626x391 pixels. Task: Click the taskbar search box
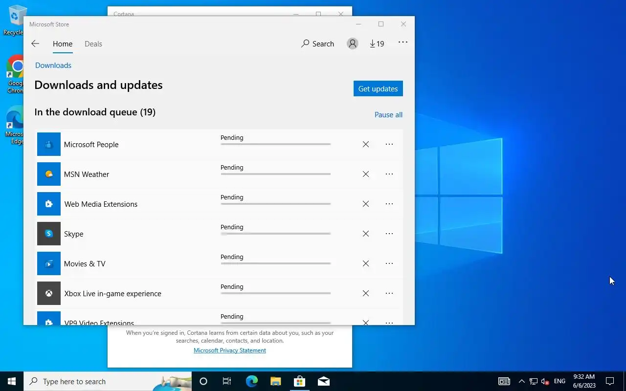click(108, 381)
